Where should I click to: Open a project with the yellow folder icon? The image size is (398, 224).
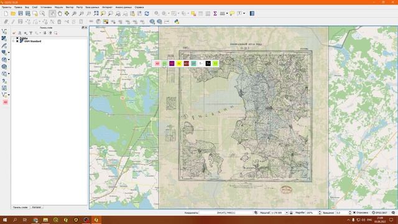pos(13,14)
